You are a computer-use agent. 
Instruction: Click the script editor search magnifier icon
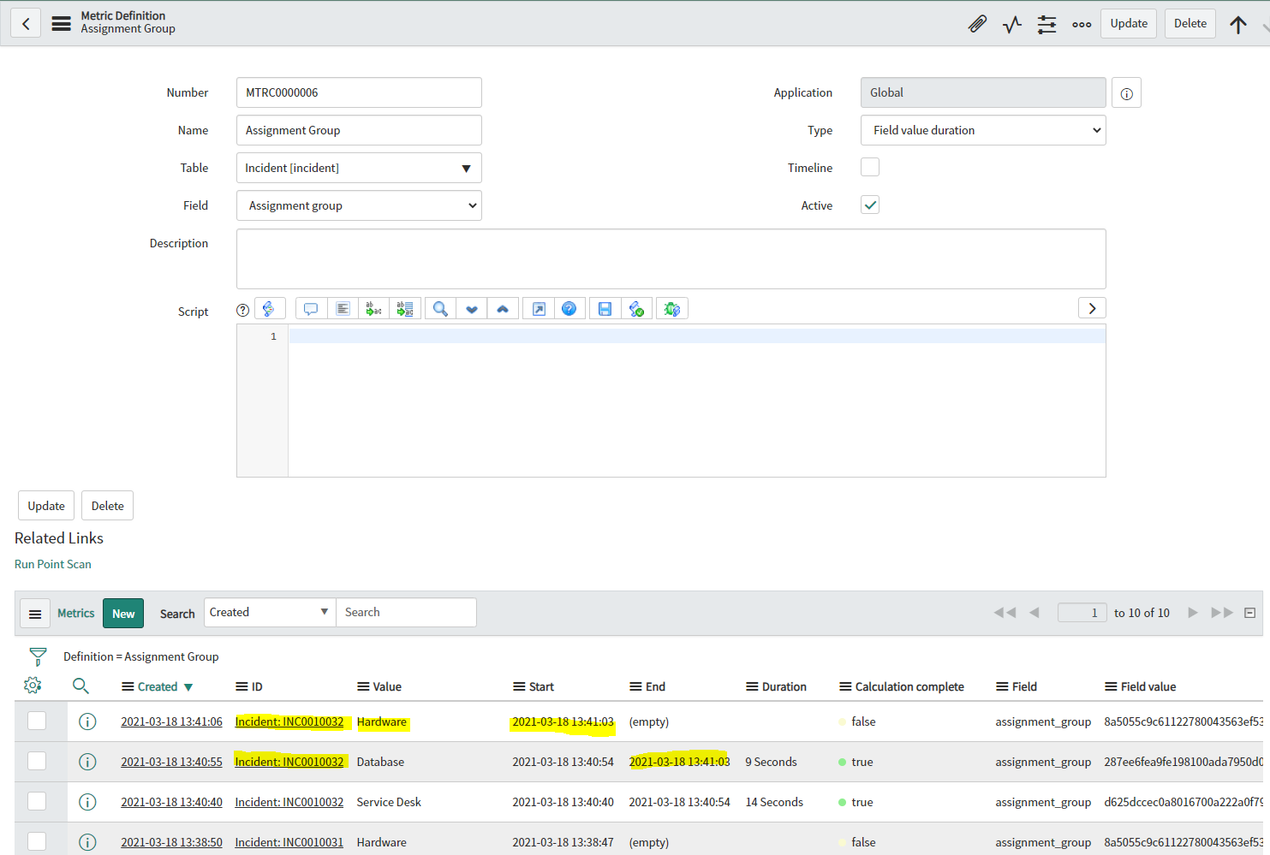440,309
